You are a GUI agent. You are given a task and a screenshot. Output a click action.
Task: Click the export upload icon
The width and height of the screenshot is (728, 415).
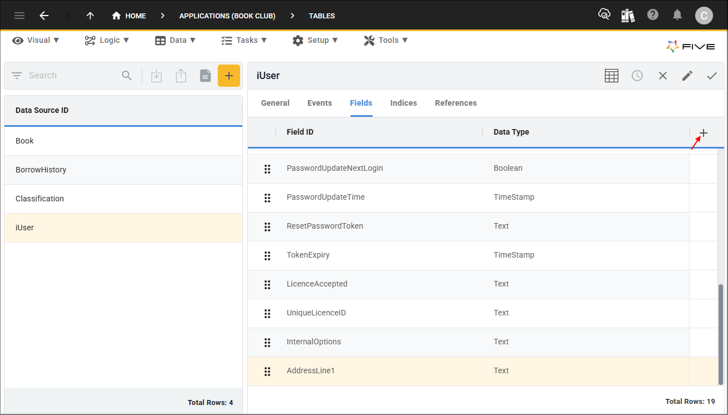tap(181, 76)
